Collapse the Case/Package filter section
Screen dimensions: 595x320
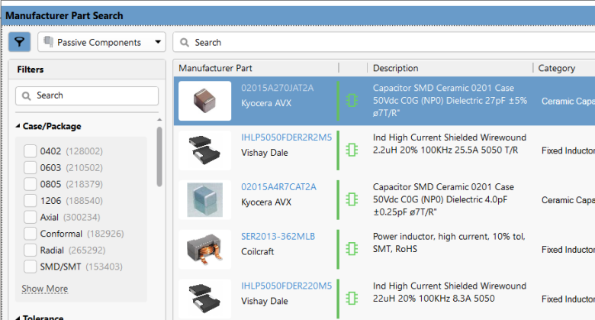click(x=18, y=127)
